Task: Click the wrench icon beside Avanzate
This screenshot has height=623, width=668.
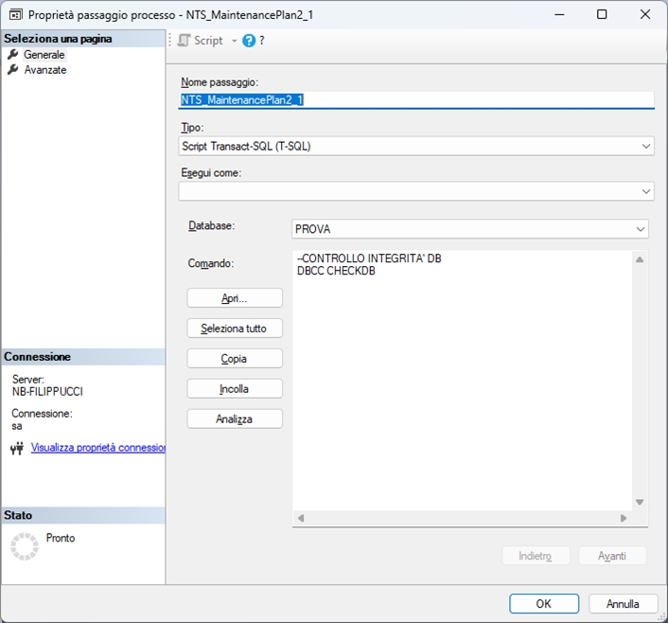Action: pos(13,70)
